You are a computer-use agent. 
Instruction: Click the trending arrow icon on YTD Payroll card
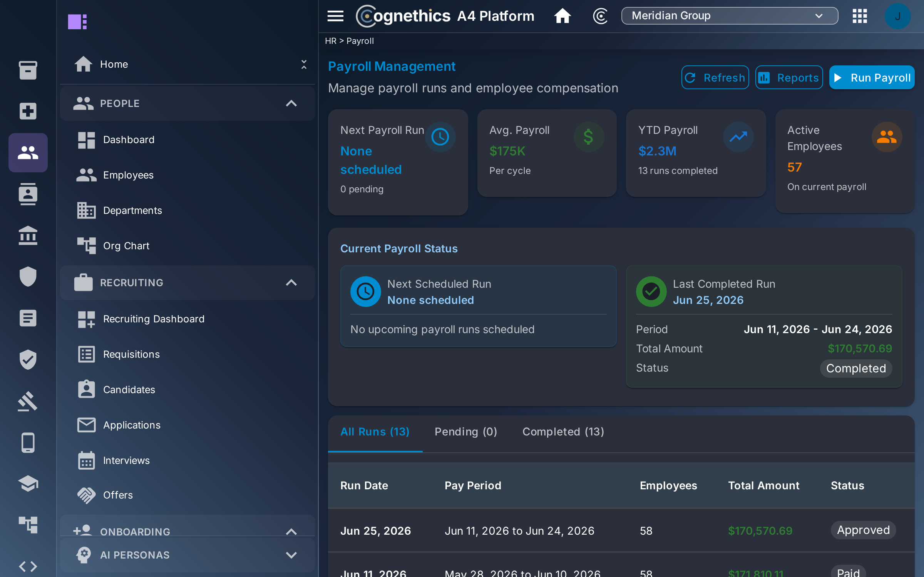[738, 137]
